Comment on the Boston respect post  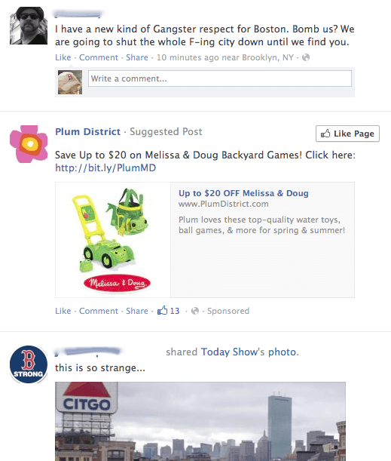pyautogui.click(x=99, y=57)
